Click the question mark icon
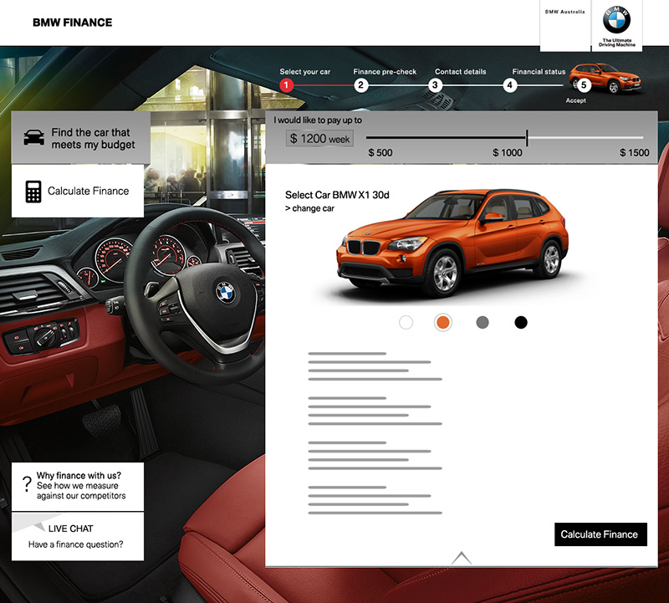669x603 pixels. [x=27, y=484]
